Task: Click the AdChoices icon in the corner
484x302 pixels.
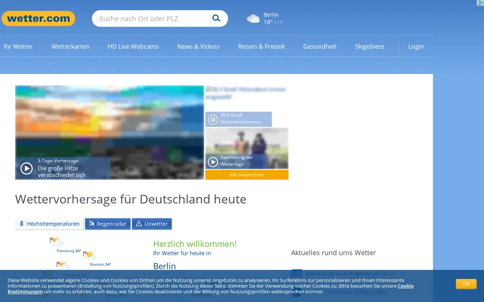Action: [480, 3]
